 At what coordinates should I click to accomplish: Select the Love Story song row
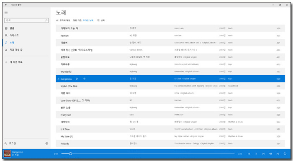[x=170, y=100]
